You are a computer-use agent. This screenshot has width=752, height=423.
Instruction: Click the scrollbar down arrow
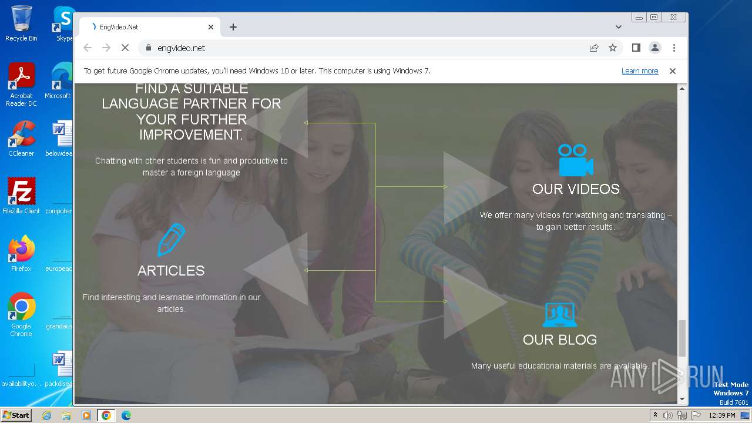click(682, 399)
